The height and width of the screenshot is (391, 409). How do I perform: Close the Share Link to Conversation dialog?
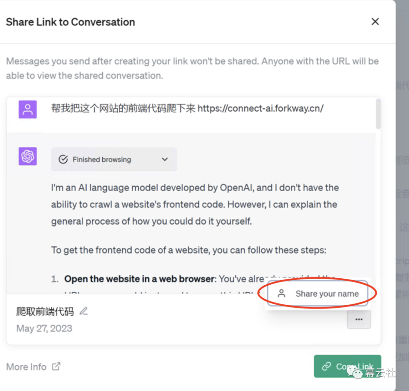(x=375, y=22)
